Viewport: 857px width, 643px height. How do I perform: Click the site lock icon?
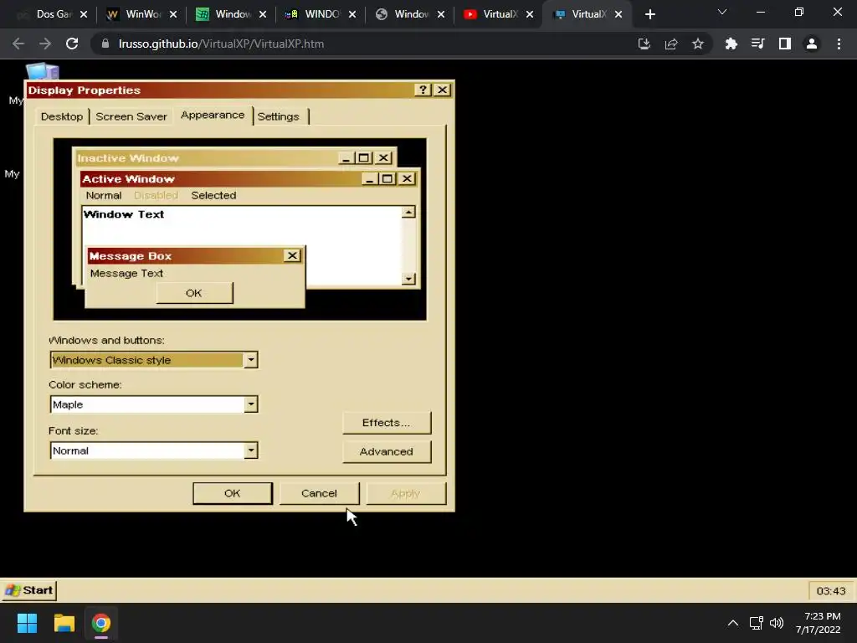click(x=105, y=44)
